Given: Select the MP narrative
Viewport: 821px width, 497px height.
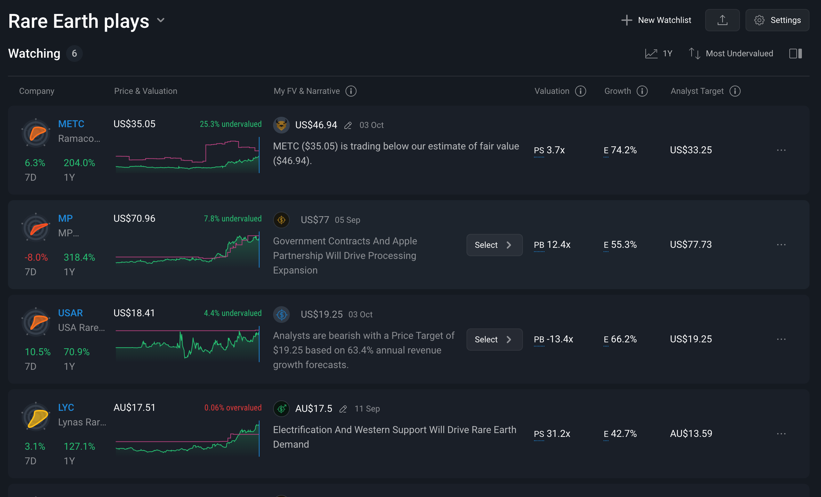Looking at the screenshot, I should (x=494, y=245).
